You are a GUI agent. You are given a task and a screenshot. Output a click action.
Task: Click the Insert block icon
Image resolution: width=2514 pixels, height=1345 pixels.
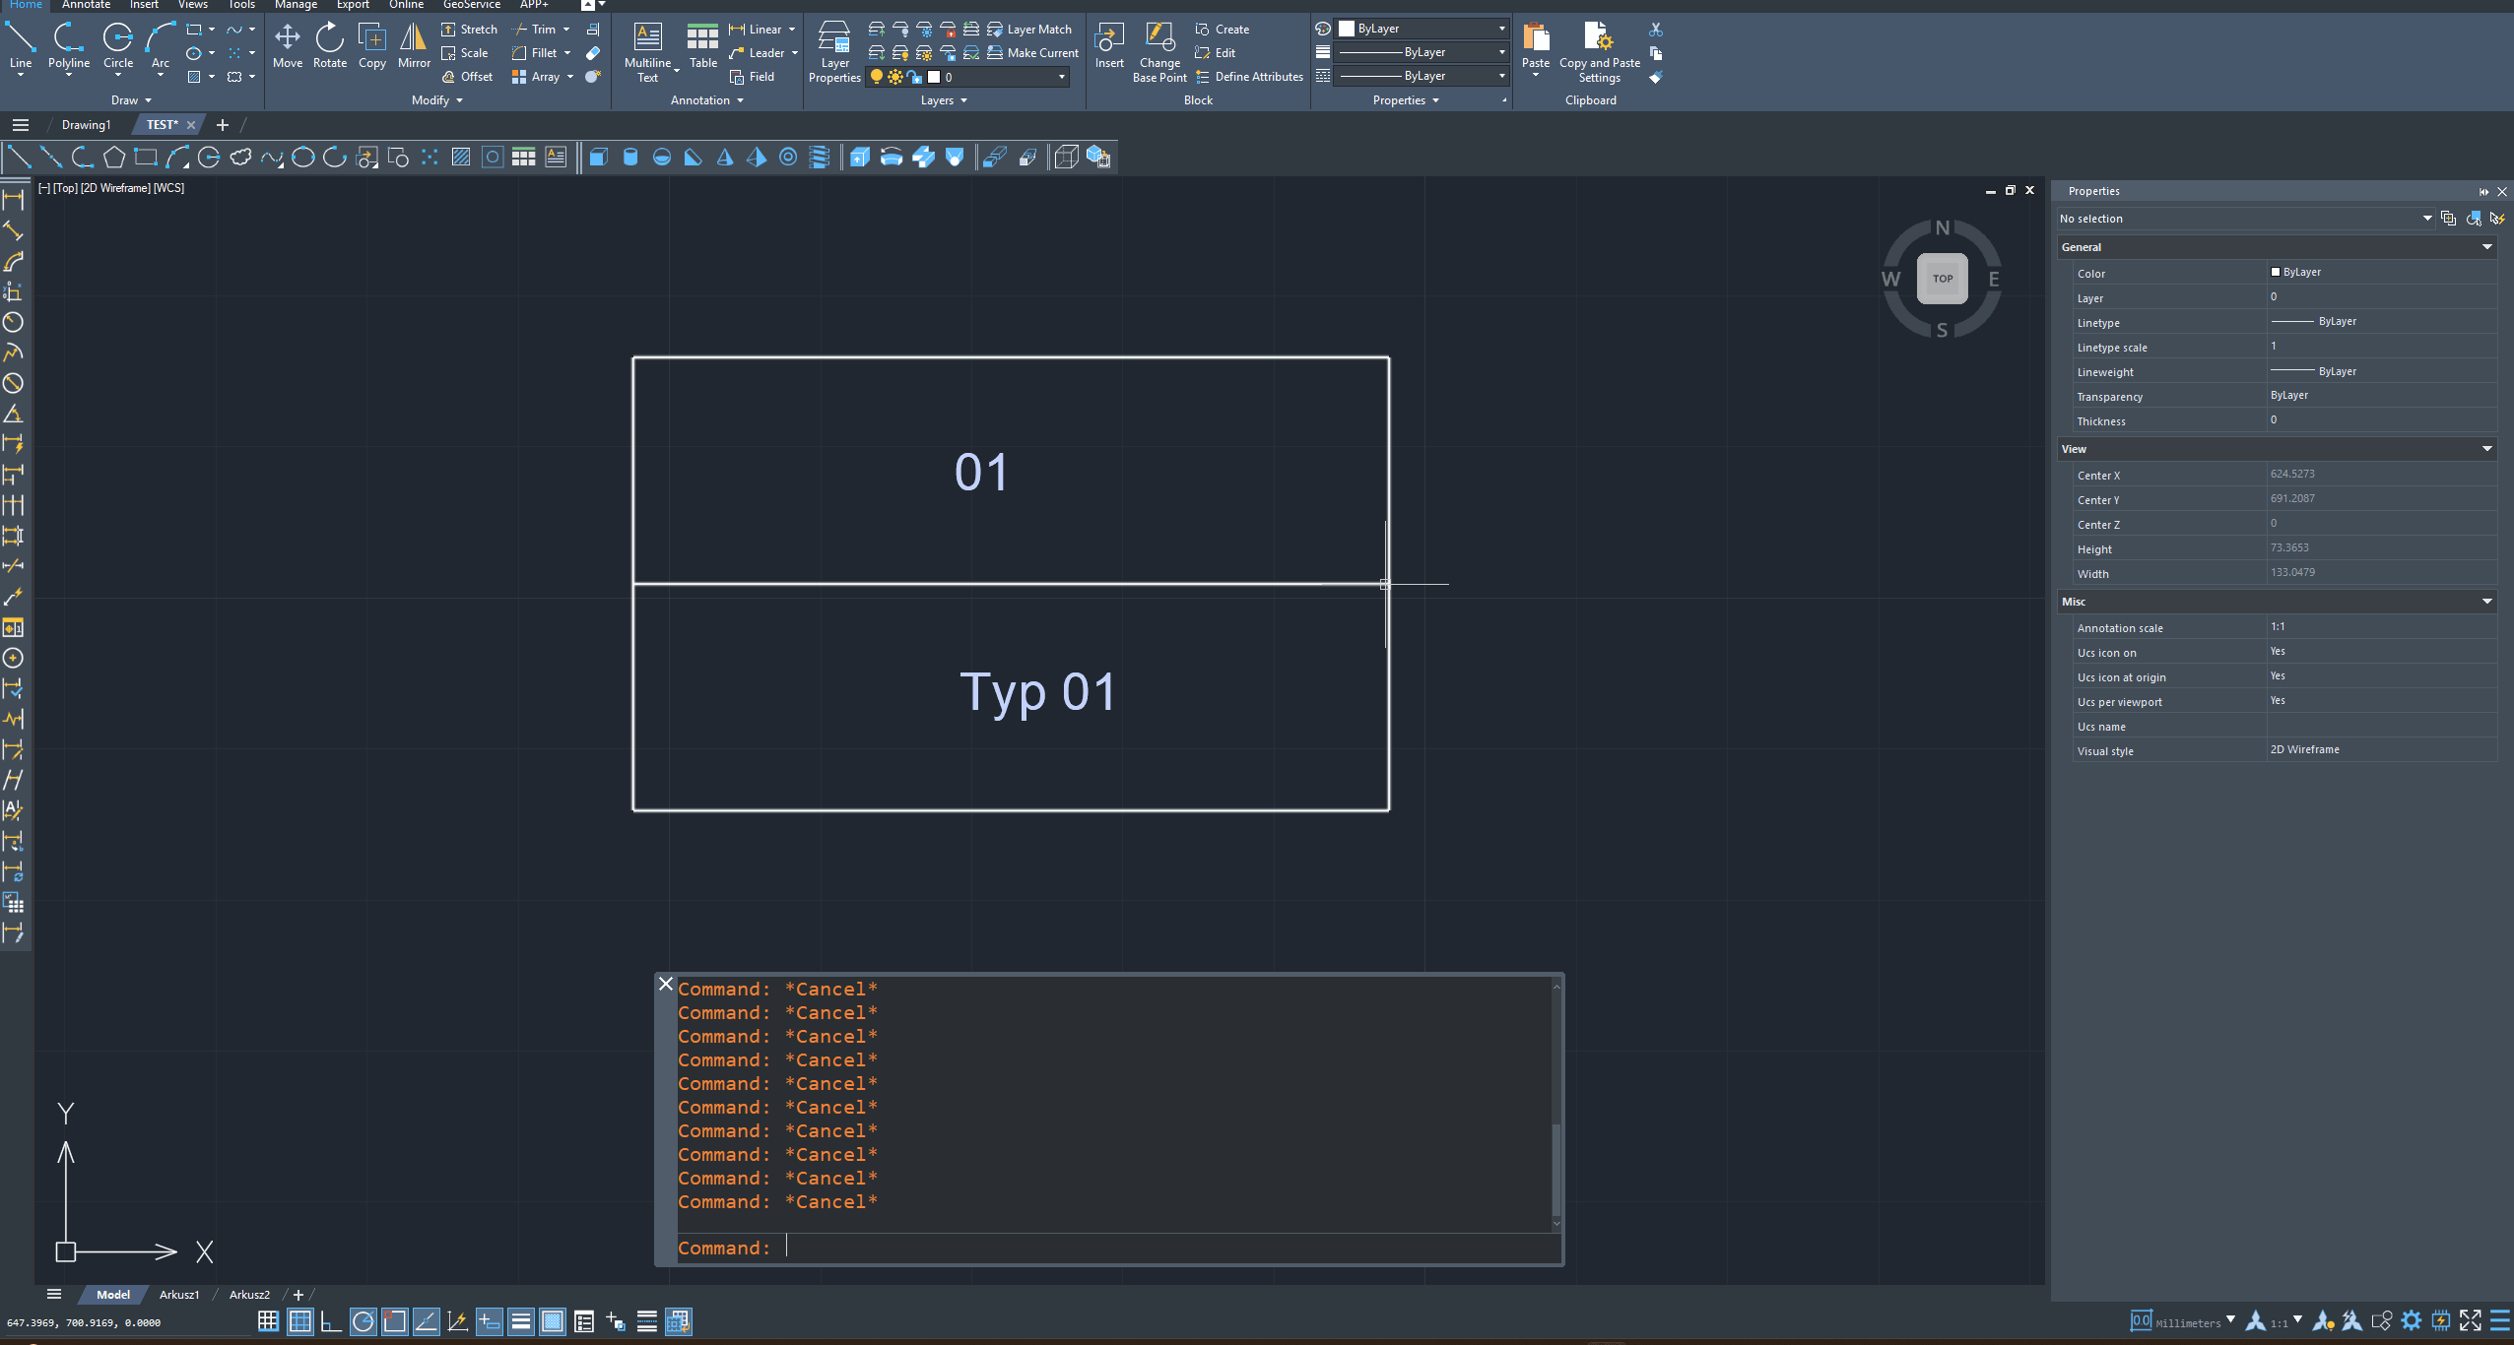pyautogui.click(x=1109, y=46)
